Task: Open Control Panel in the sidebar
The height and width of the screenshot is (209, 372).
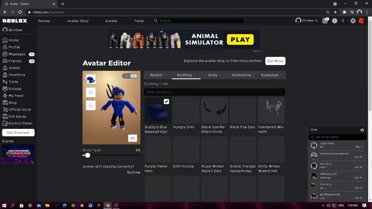Action: pos(17,124)
